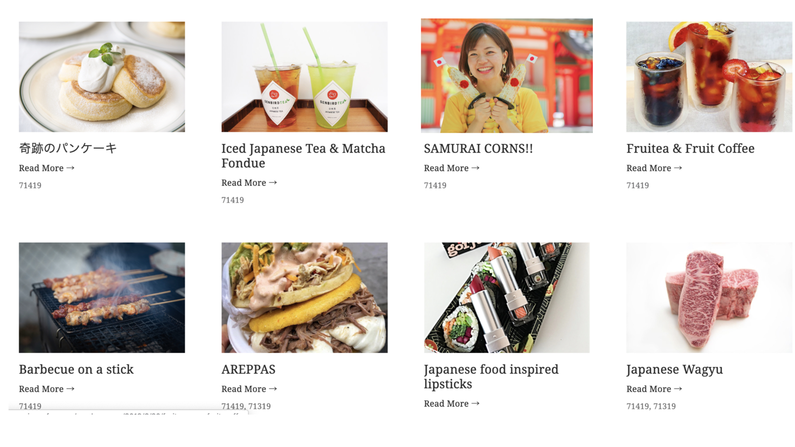
Task: Open Barbecue on a stick title
Action: pos(76,369)
